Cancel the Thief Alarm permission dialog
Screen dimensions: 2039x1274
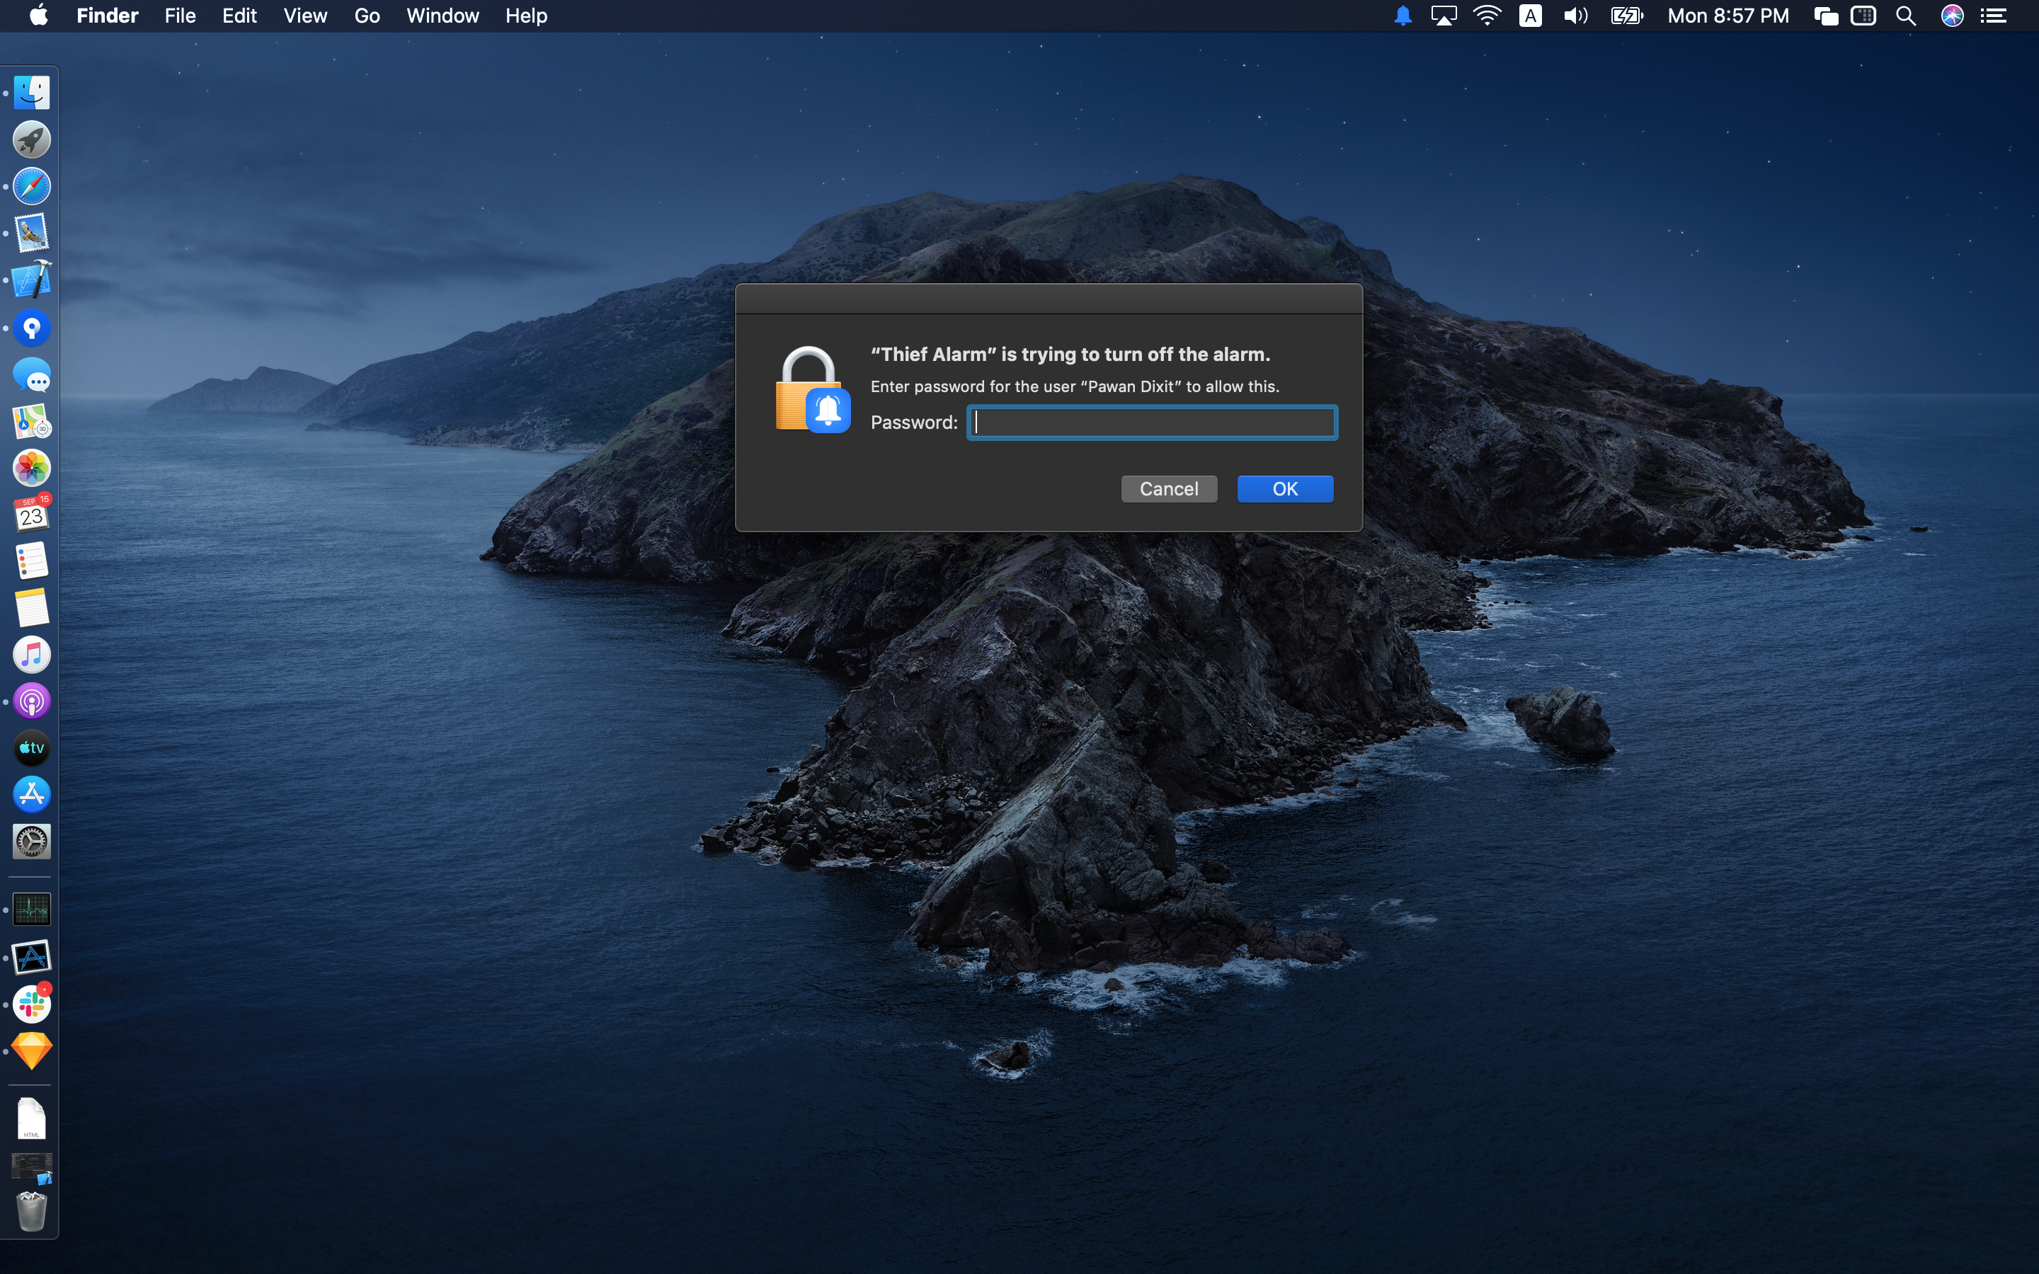1169,488
